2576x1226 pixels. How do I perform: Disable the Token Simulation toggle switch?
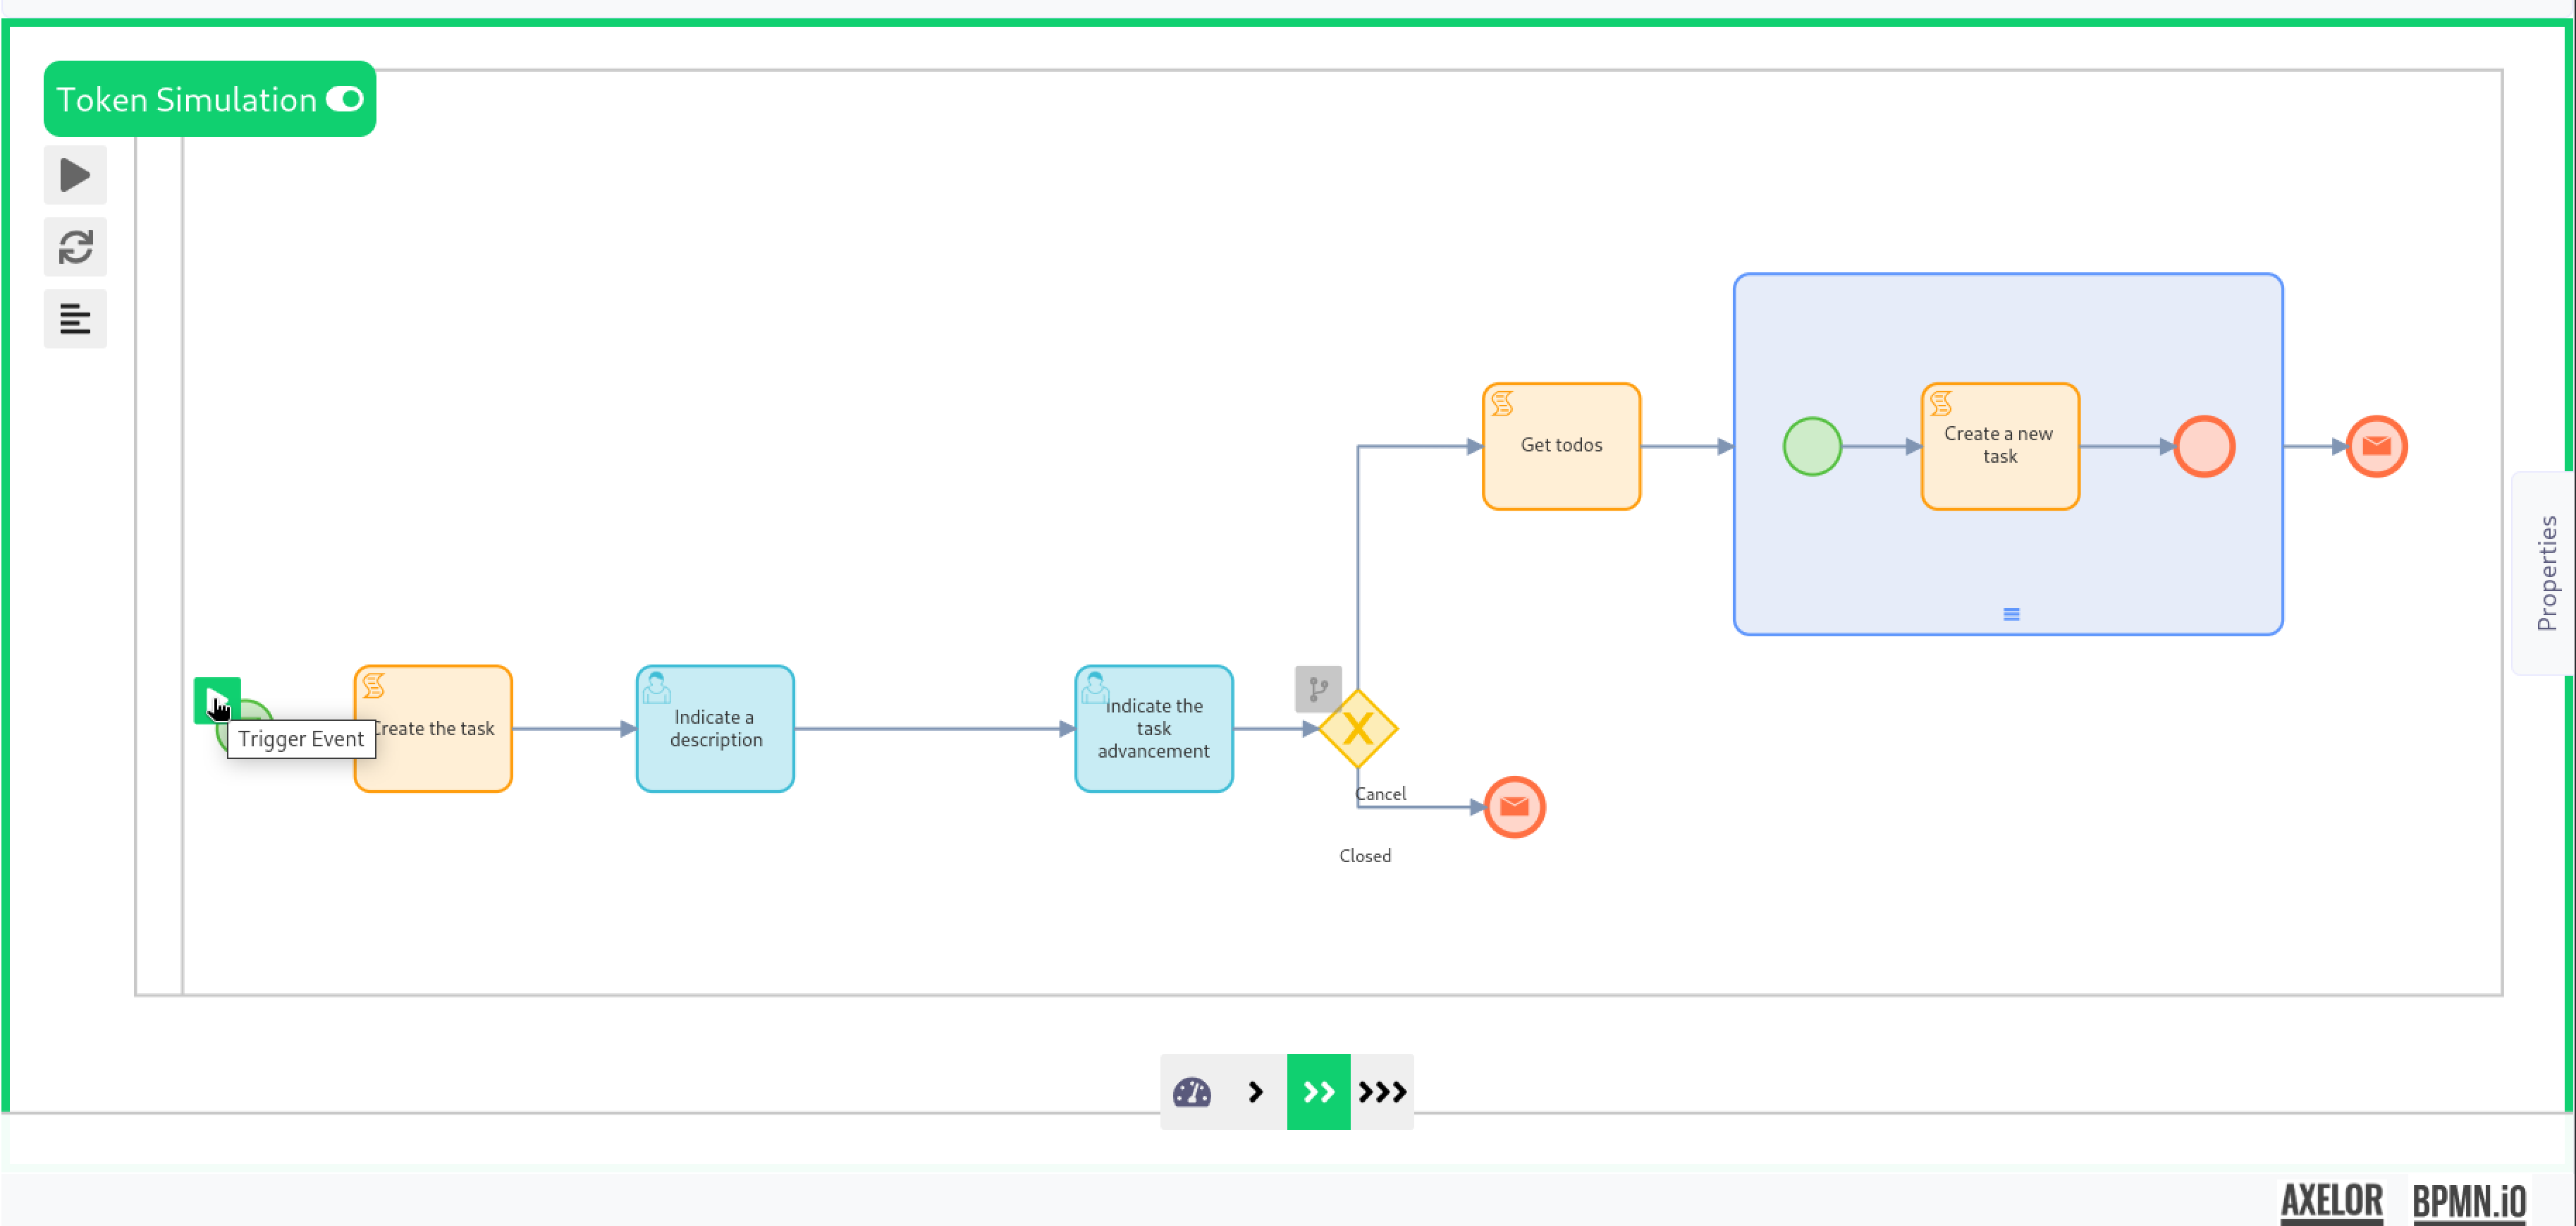[x=345, y=98]
